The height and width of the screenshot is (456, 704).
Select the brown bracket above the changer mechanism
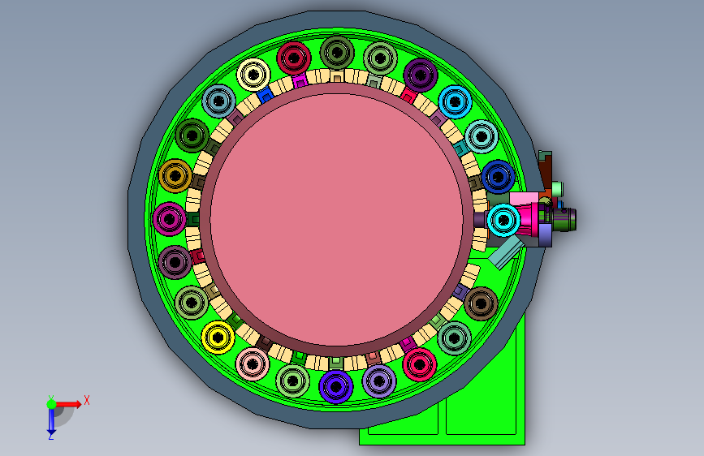point(545,172)
